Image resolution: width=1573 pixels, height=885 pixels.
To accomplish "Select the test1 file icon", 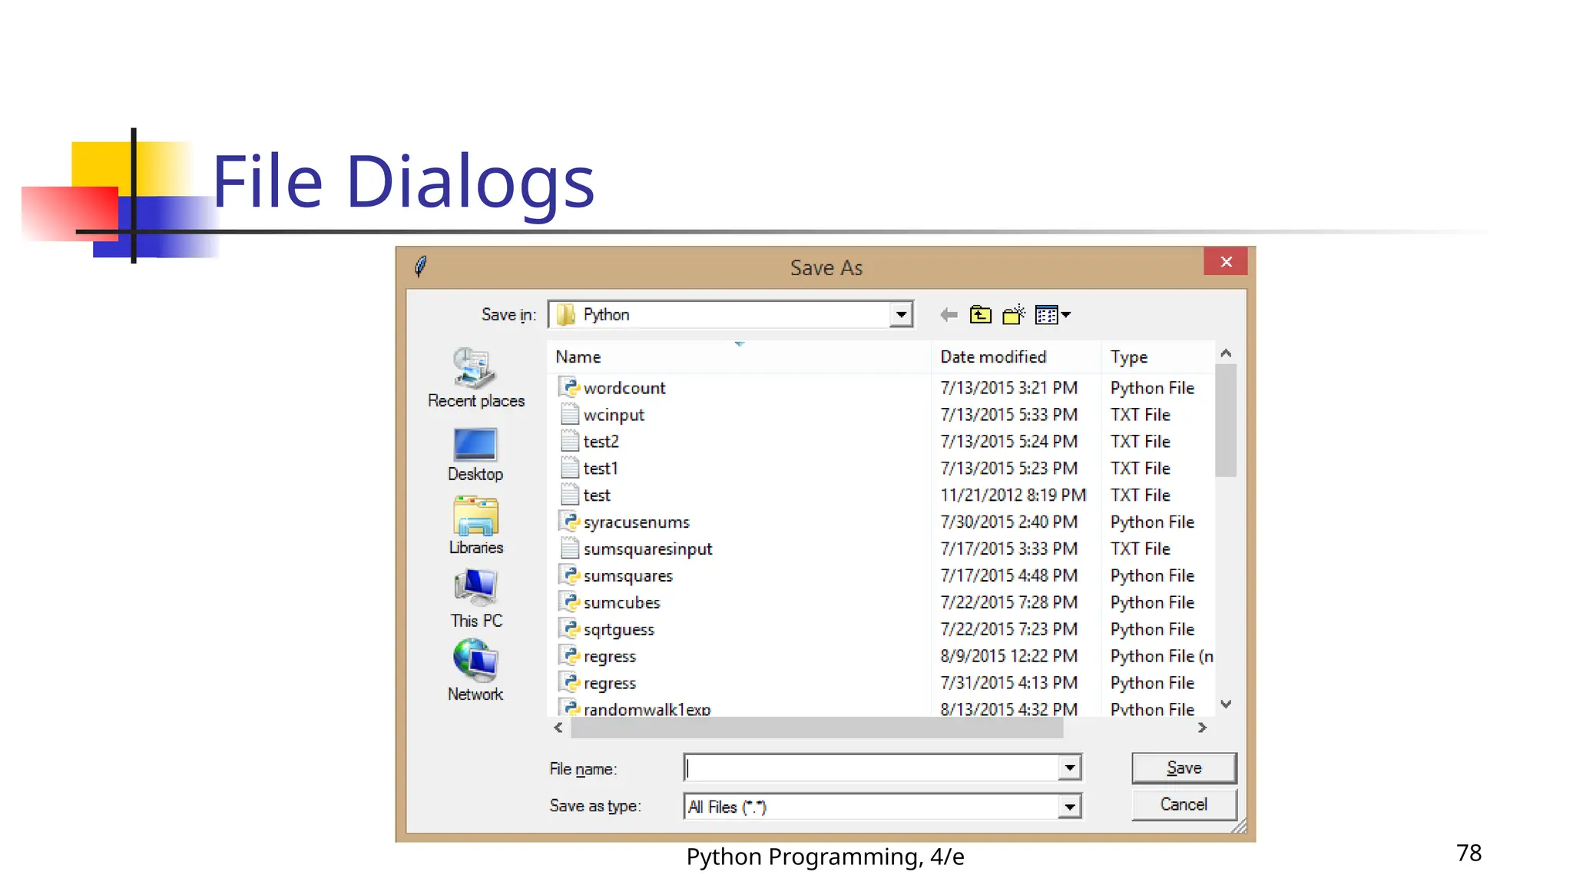I will pyautogui.click(x=569, y=468).
